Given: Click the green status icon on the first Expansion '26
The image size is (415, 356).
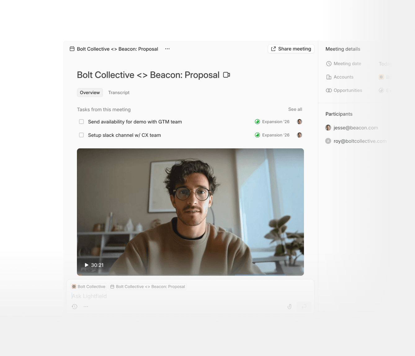Looking at the screenshot, I should (x=257, y=122).
